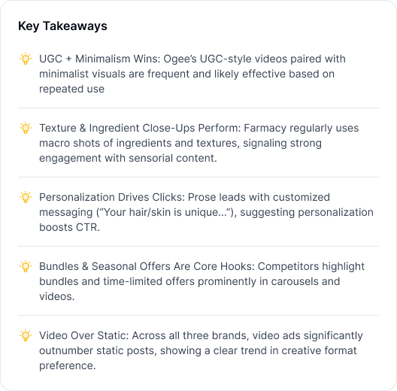Select the 'Video Over Static' title text
This screenshot has height=391, width=397.
tap(84, 335)
